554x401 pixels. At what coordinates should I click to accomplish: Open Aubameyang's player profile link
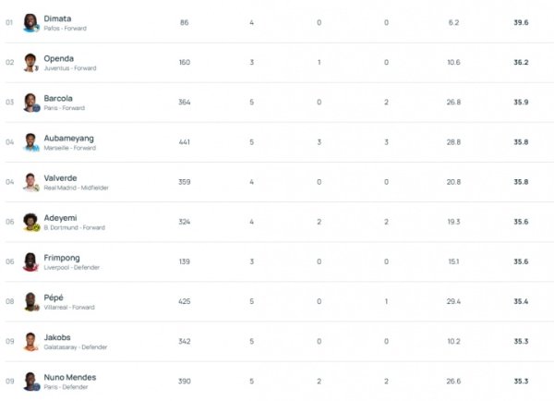tap(68, 138)
